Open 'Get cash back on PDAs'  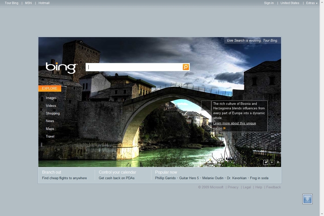coord(116,178)
